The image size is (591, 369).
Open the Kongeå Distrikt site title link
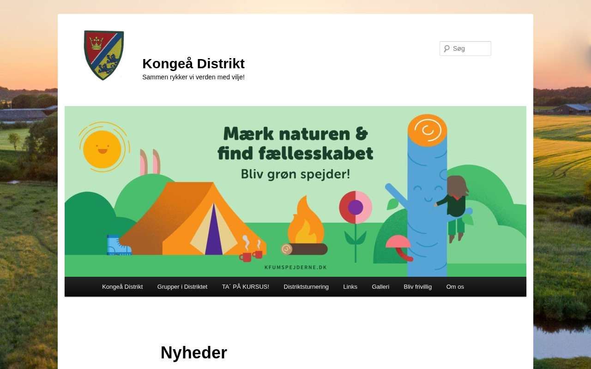point(193,63)
